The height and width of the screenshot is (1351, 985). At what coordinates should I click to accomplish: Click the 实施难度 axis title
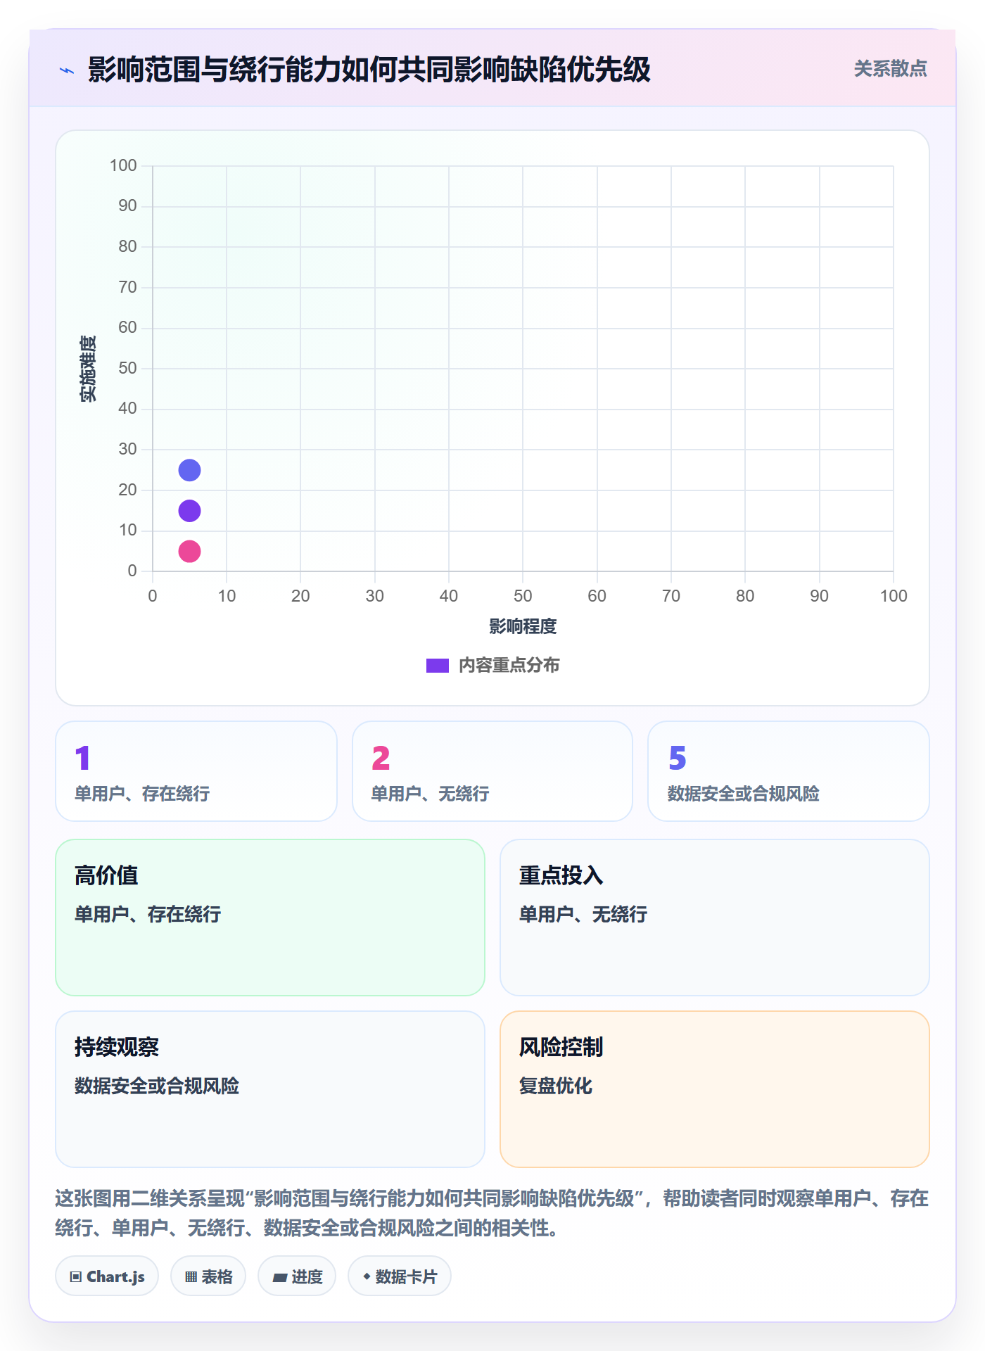88,368
